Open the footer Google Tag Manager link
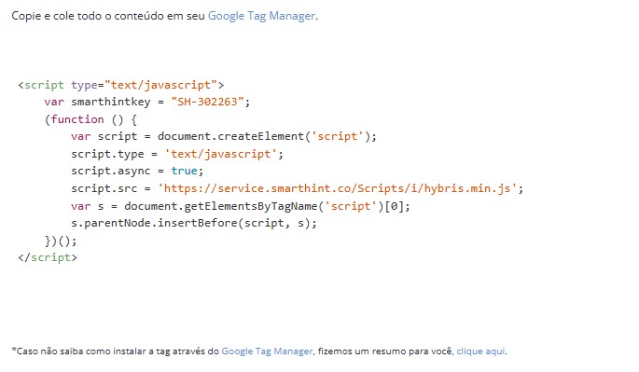Image resolution: width=639 pixels, height=372 pixels. [267, 351]
